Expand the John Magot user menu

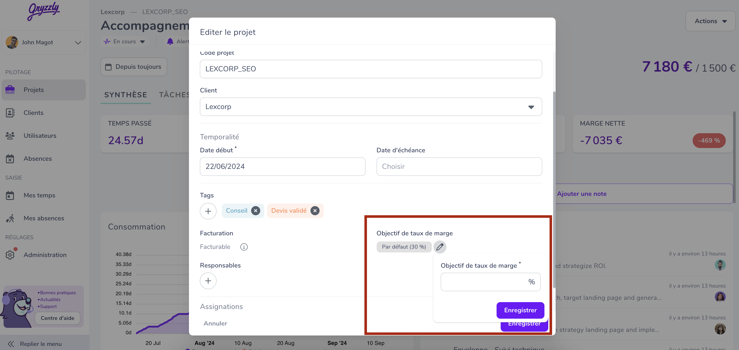point(44,43)
